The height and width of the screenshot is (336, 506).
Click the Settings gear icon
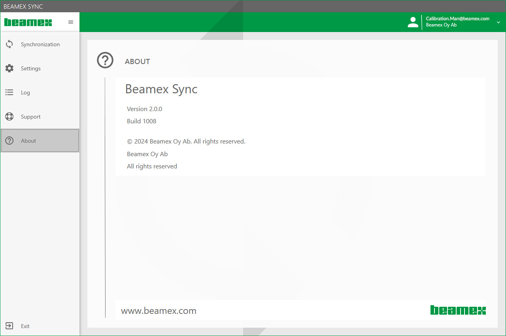(9, 68)
